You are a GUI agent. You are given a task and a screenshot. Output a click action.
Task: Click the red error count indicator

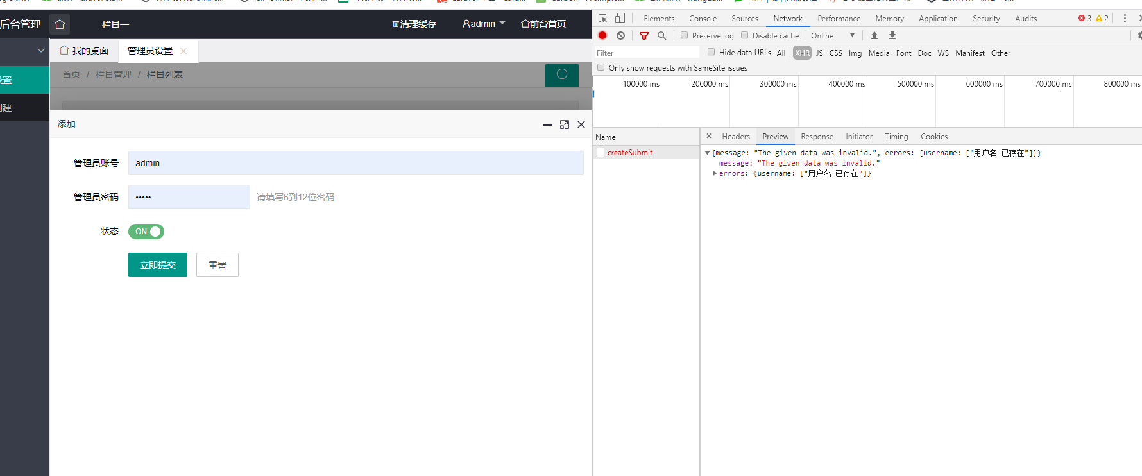1085,19
